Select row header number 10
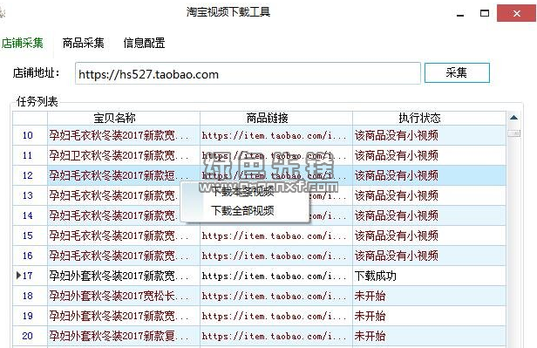 point(30,135)
